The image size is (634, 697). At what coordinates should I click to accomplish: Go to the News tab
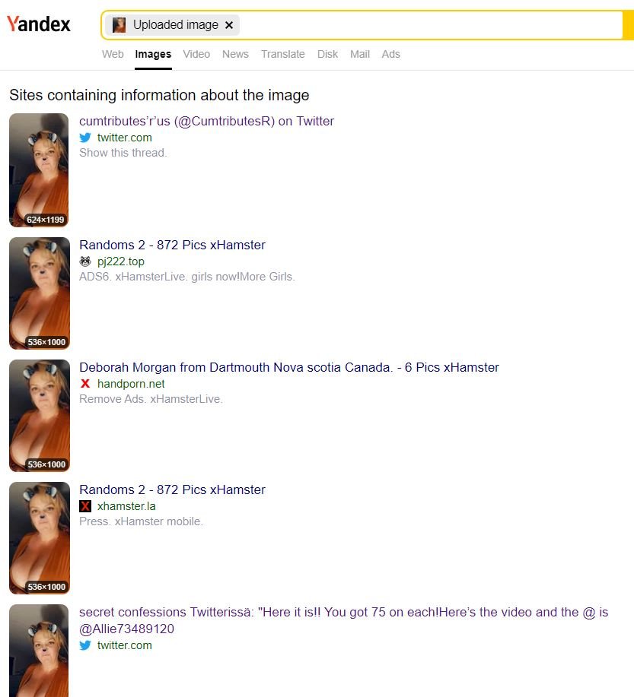(235, 54)
